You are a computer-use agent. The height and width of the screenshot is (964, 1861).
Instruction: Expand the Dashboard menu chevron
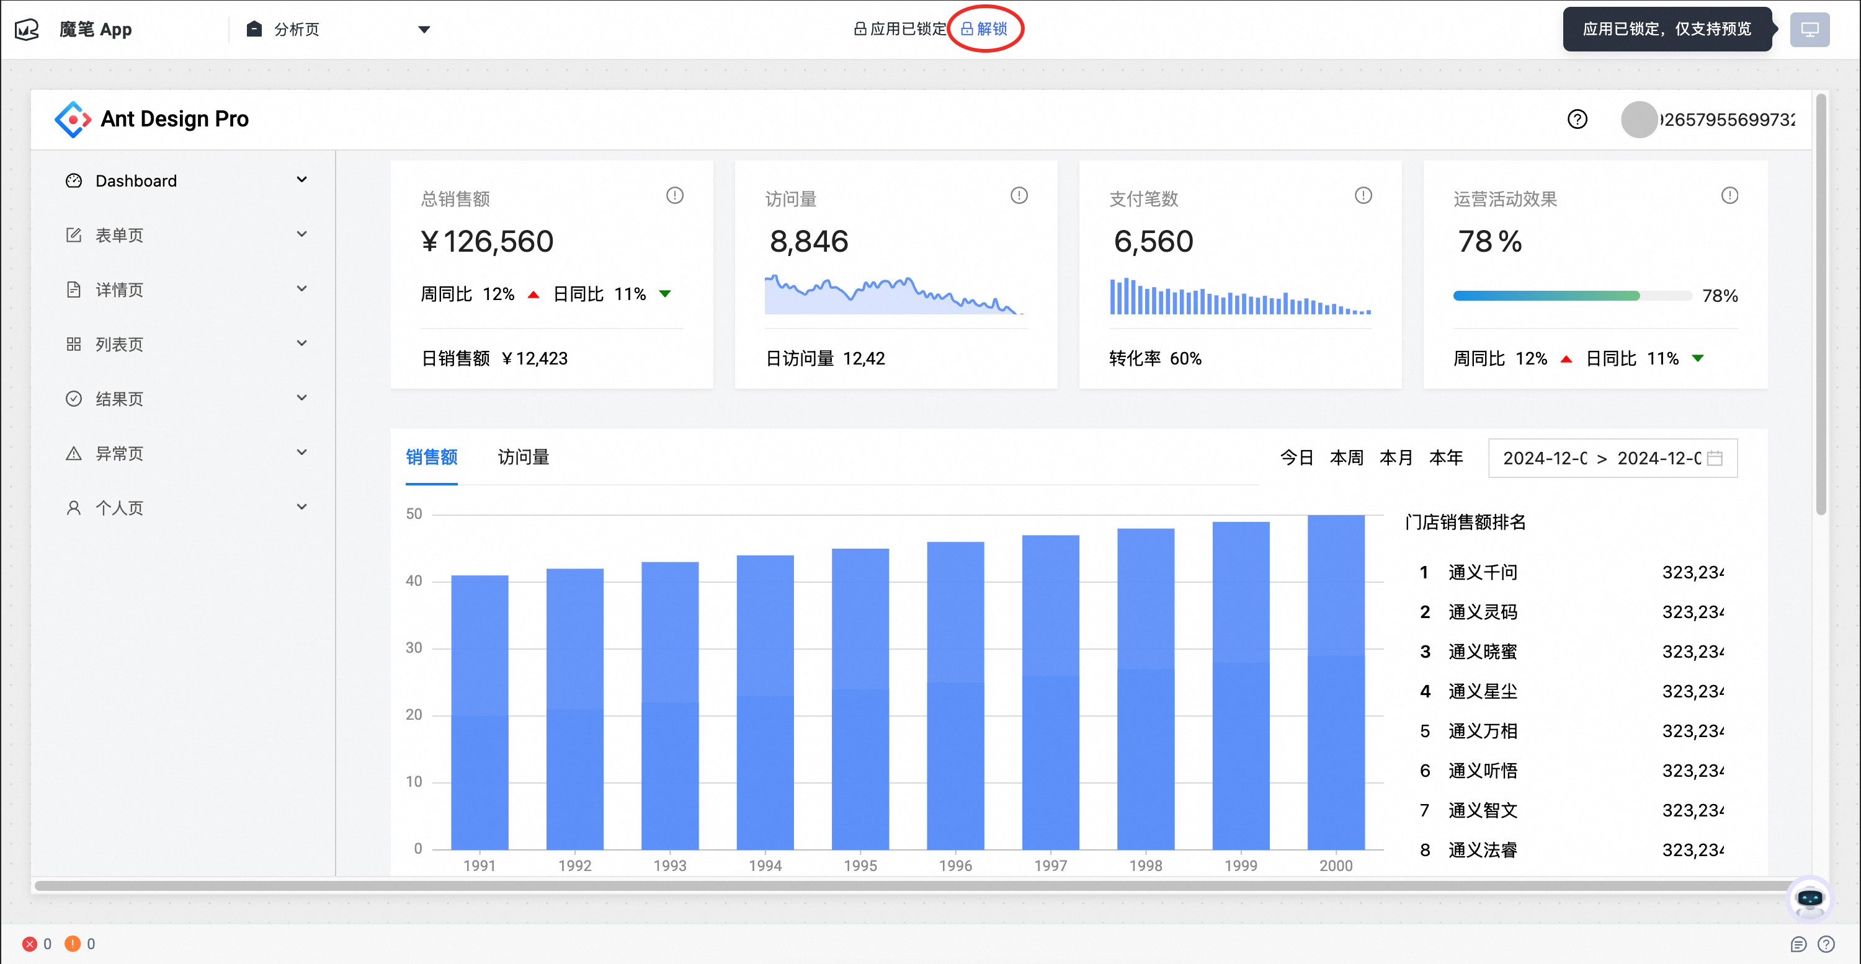(x=302, y=180)
